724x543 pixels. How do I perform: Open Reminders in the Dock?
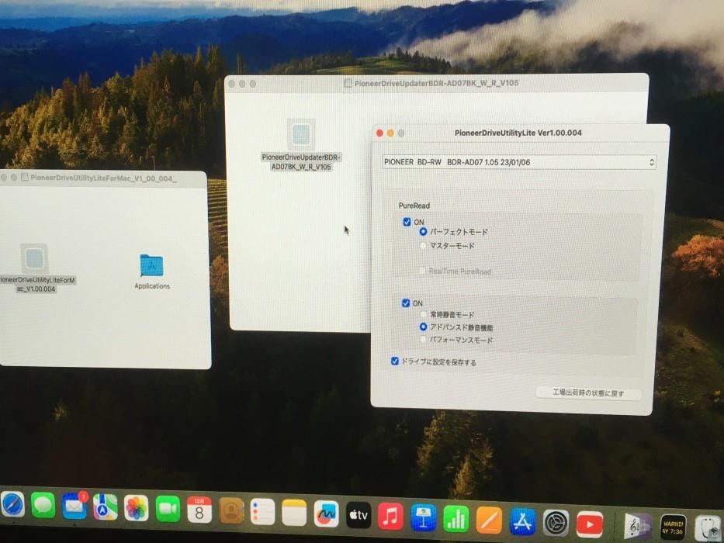262,512
